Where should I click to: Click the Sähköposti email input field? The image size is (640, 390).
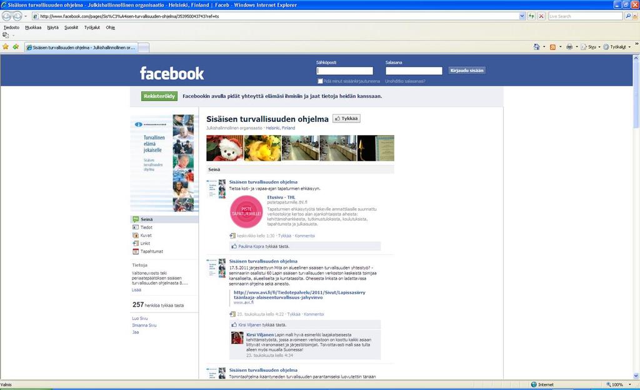pos(344,71)
